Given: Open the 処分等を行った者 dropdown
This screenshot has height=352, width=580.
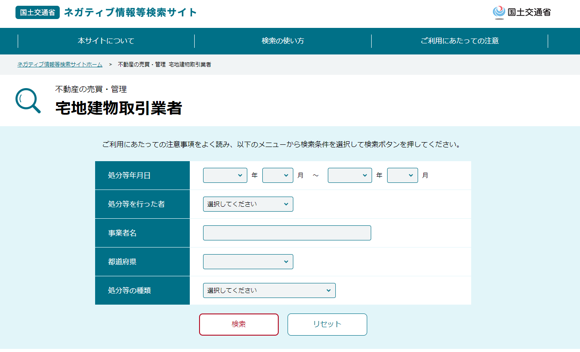Looking at the screenshot, I should pyautogui.click(x=248, y=204).
